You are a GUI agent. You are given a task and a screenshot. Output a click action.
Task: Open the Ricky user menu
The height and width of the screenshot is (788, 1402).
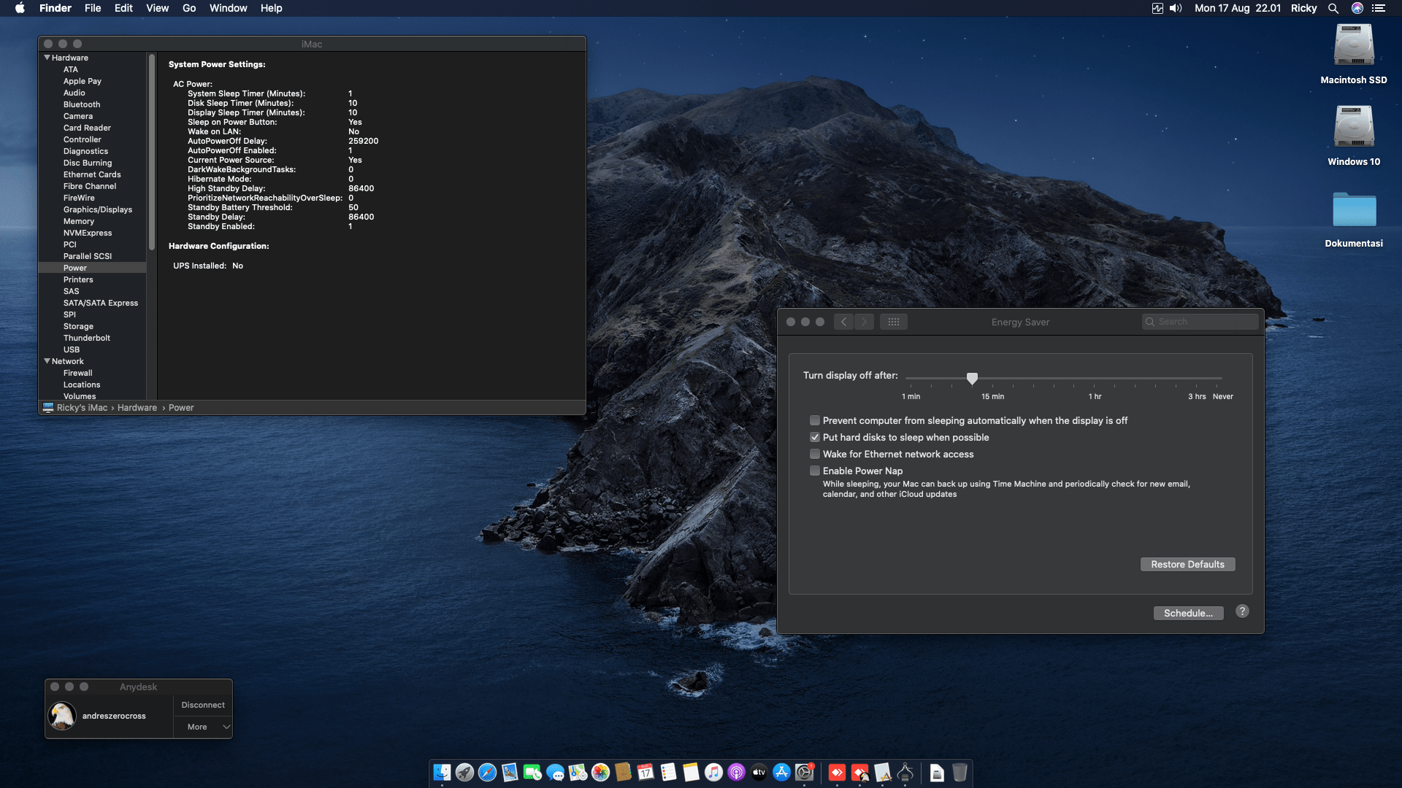click(x=1303, y=8)
